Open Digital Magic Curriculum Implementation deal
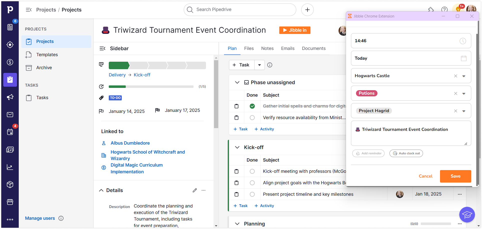Viewport: 482px width, 229px height. (x=136, y=168)
